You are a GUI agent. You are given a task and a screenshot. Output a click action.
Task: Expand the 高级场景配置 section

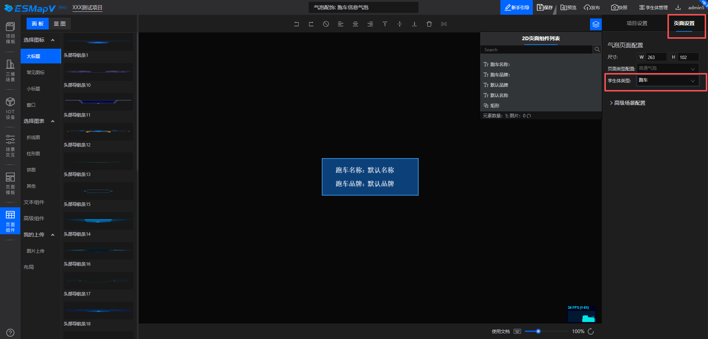tap(627, 103)
